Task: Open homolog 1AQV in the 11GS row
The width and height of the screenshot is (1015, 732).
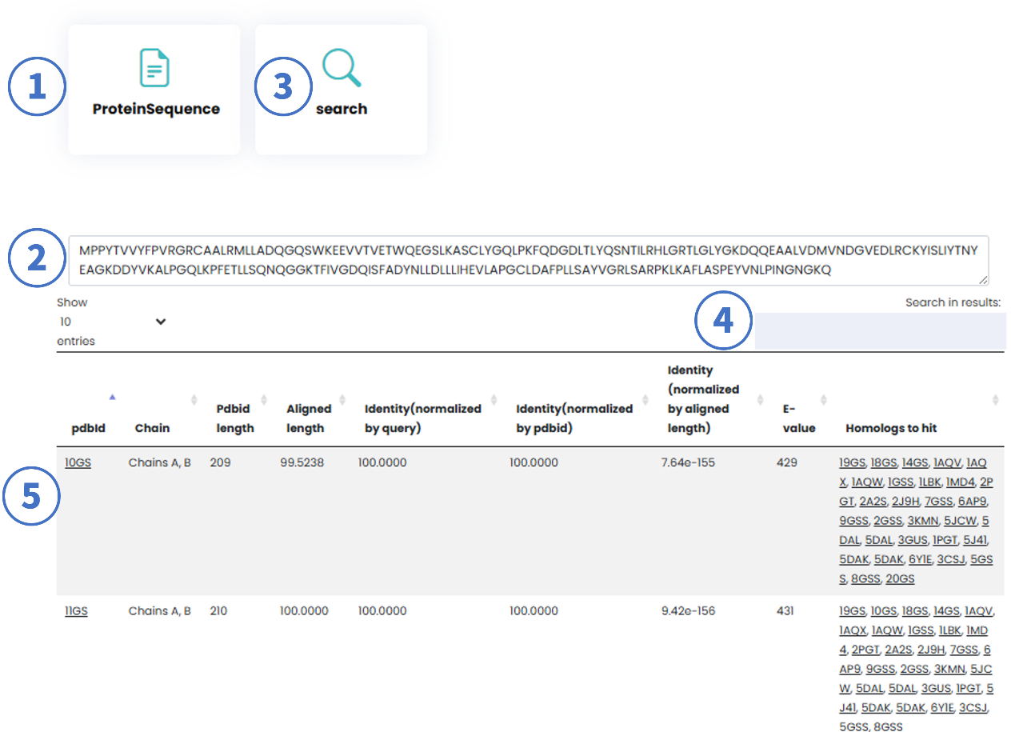Action: click(x=978, y=611)
